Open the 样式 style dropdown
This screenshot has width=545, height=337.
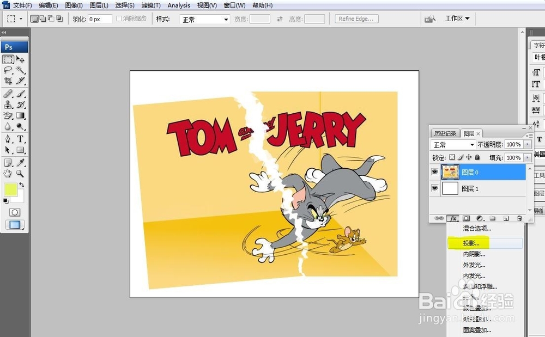click(205, 20)
